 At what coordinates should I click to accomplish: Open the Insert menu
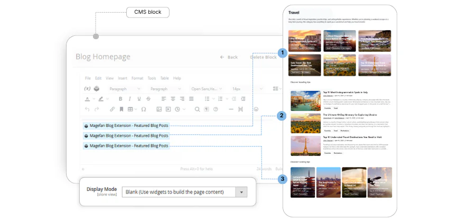[122, 78]
